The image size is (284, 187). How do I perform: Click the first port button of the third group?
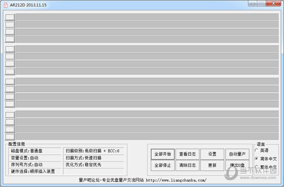pyautogui.click(x=10, y=81)
